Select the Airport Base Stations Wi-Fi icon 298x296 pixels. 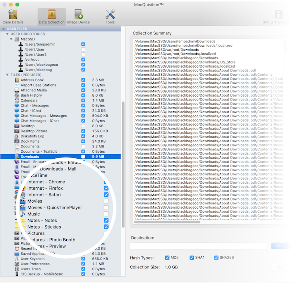pos(17,85)
